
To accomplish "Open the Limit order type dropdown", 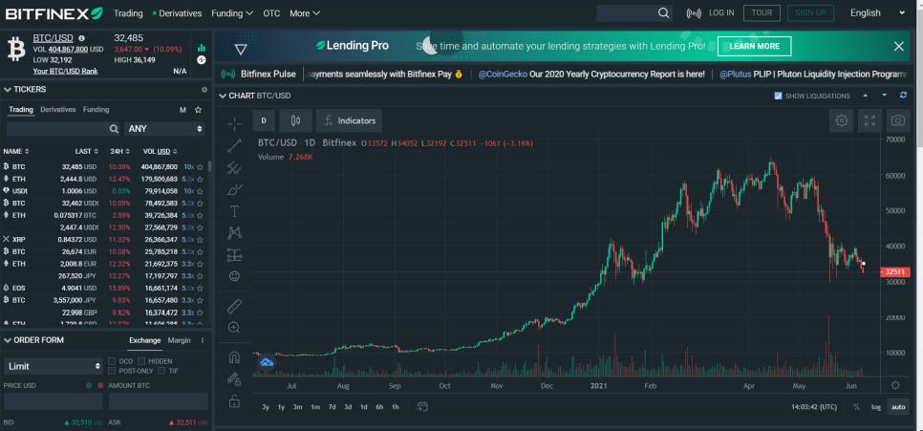I will (x=53, y=366).
